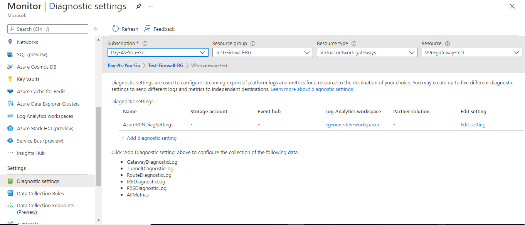The height and width of the screenshot is (225, 525).
Task: Click the GatewayDiagnosticLog list entry
Action: tap(152, 162)
